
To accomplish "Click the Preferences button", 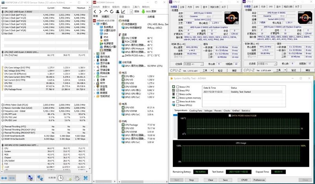I will pyautogui.click(x=259, y=180).
